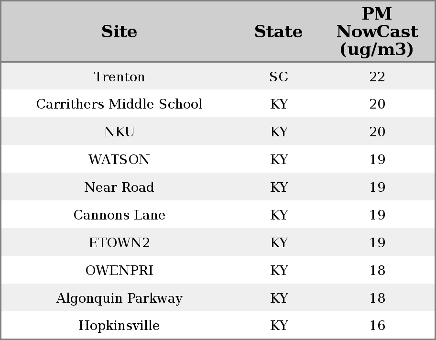Select the OWENPRI site cell
The width and height of the screenshot is (436, 340).
point(119,271)
